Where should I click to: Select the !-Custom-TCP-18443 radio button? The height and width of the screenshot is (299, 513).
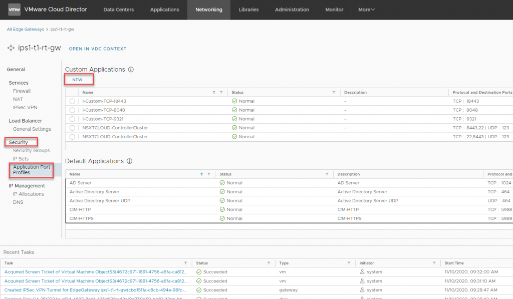[x=73, y=101]
